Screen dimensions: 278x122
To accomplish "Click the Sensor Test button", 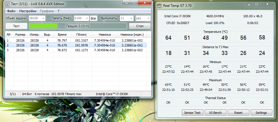I will point(192,112).
